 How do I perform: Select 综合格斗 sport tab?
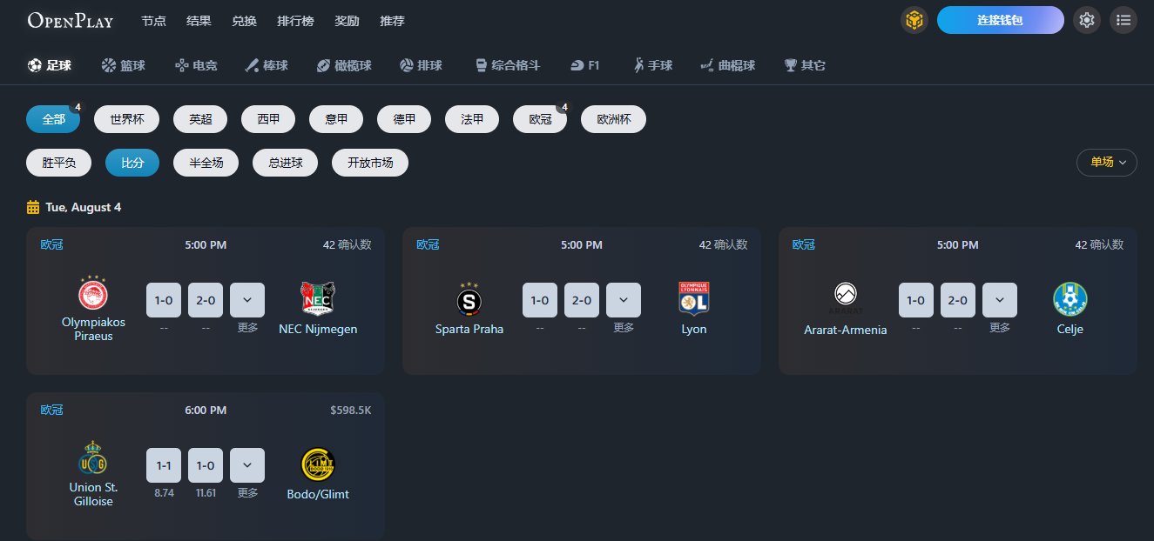(x=508, y=65)
